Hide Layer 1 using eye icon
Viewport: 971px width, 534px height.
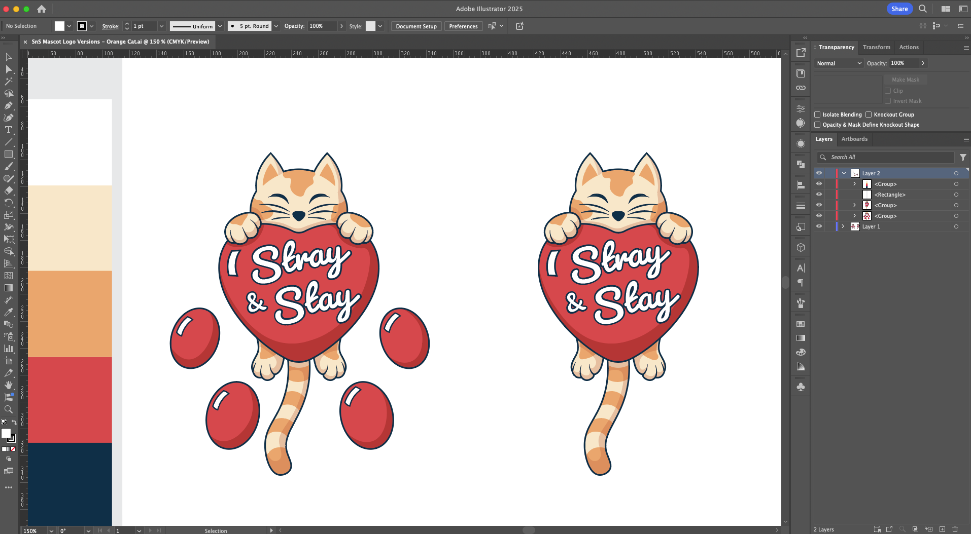[x=819, y=226]
